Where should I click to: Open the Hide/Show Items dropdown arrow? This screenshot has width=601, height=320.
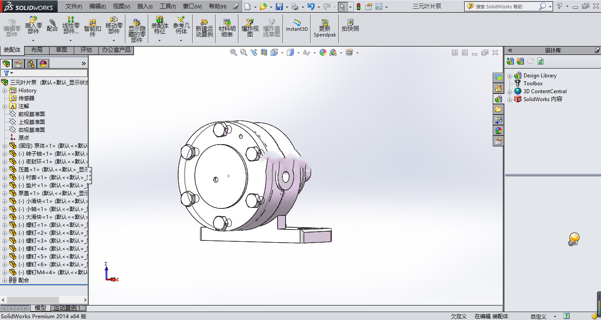point(315,53)
